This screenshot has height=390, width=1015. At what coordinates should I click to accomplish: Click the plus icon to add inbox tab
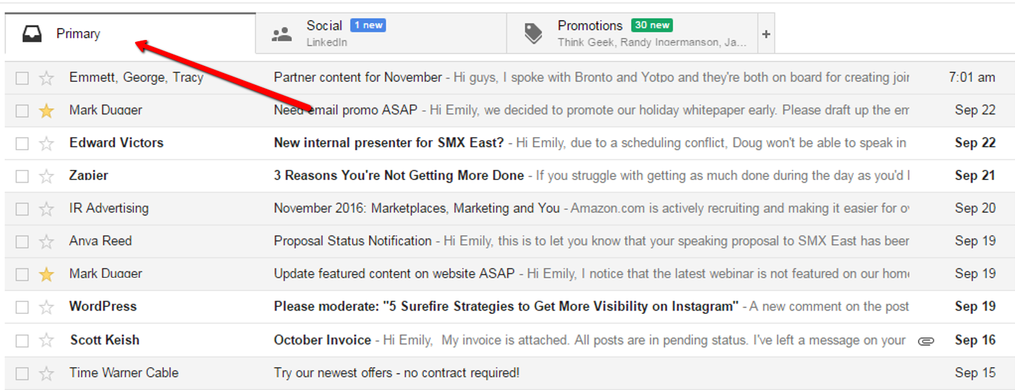[766, 34]
